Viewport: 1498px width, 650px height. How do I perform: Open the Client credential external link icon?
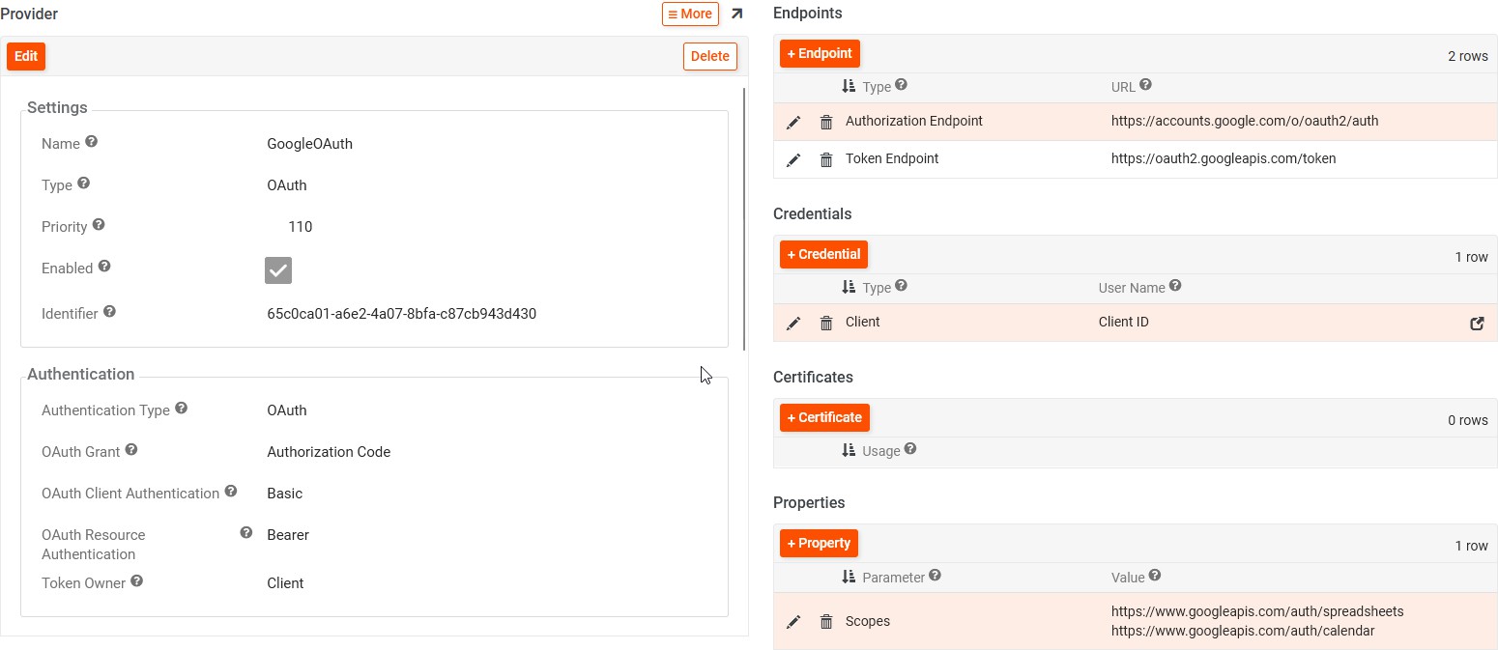[x=1477, y=324]
